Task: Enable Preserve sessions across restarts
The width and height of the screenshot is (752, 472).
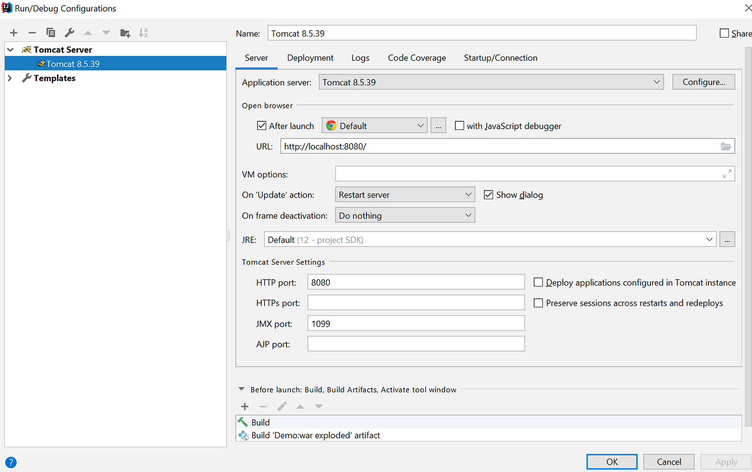Action: coord(538,303)
